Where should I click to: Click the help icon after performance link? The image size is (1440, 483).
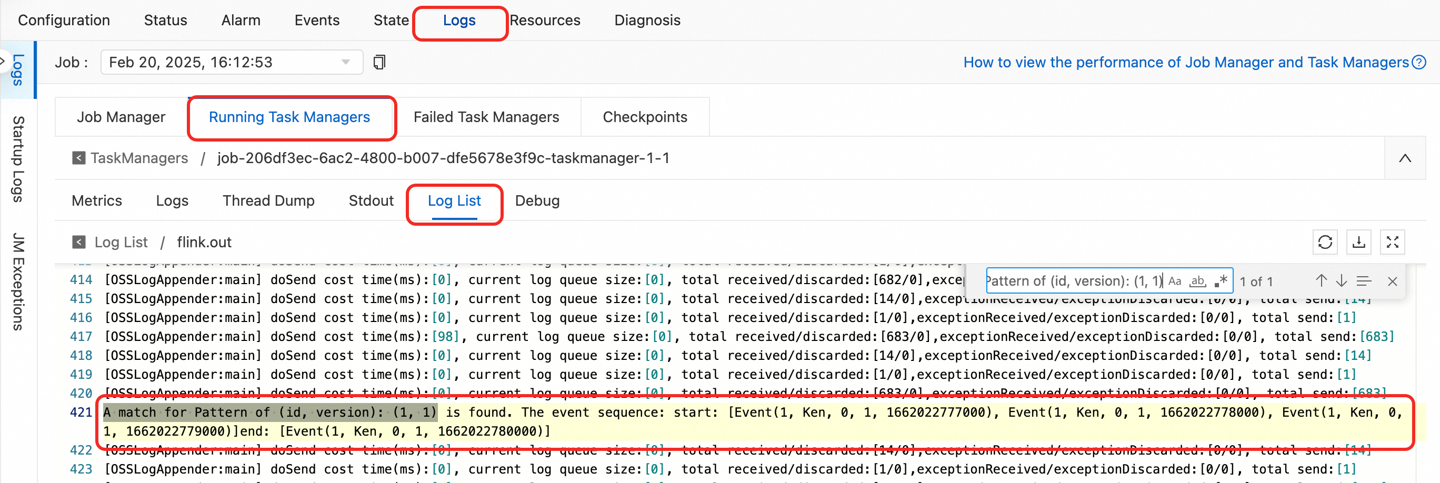[x=1419, y=62]
